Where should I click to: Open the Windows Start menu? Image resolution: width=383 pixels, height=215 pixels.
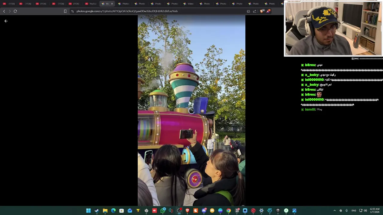[x=89, y=211]
